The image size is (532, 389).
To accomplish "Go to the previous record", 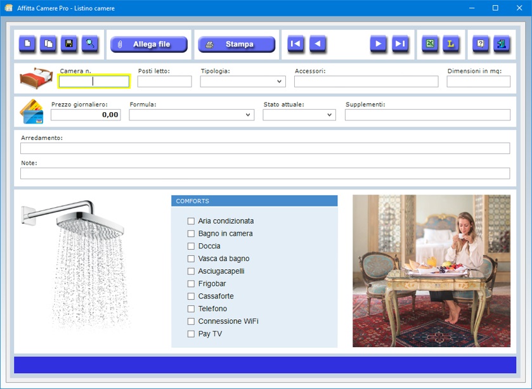I will (318, 44).
